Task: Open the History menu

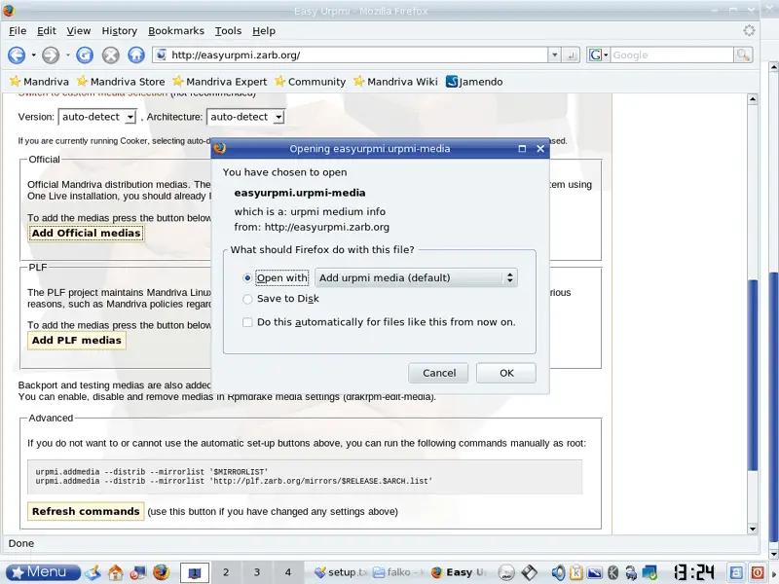Action: [119, 31]
